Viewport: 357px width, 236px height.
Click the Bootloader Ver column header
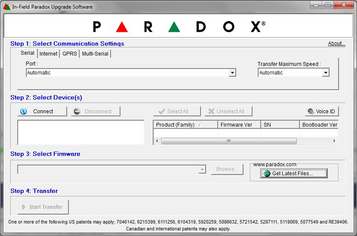point(319,125)
